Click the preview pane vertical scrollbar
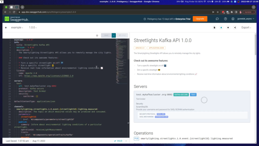259x146 pixels. pos(256,45)
